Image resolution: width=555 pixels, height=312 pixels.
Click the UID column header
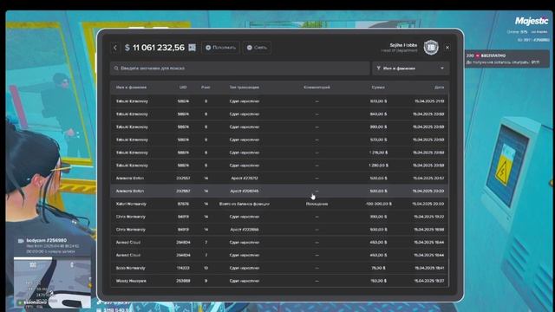point(183,87)
